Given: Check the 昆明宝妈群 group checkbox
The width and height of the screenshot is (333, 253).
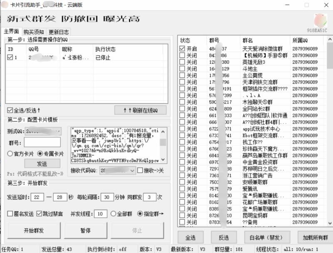Looking at the screenshot, I should click(x=182, y=215).
